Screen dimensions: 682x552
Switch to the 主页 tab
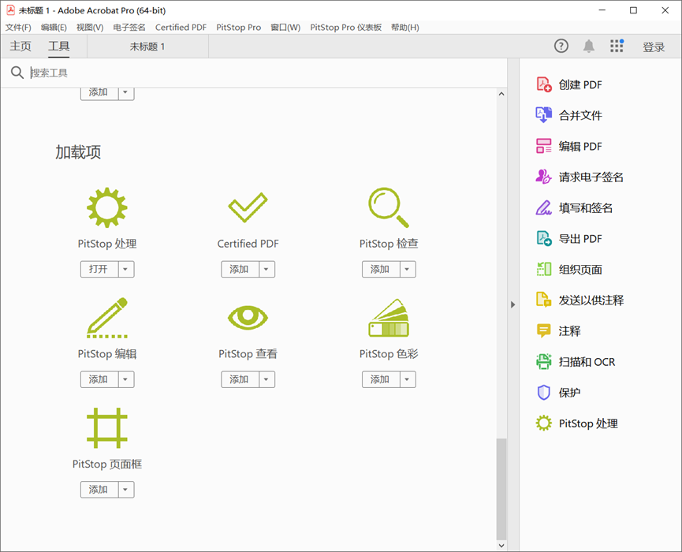coord(20,46)
